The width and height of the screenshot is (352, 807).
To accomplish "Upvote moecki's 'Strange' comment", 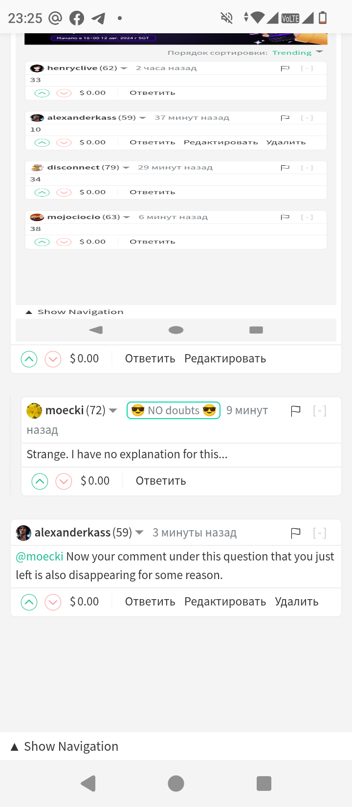I will 40,481.
